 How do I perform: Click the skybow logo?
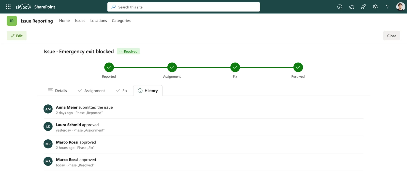tap(23, 7)
